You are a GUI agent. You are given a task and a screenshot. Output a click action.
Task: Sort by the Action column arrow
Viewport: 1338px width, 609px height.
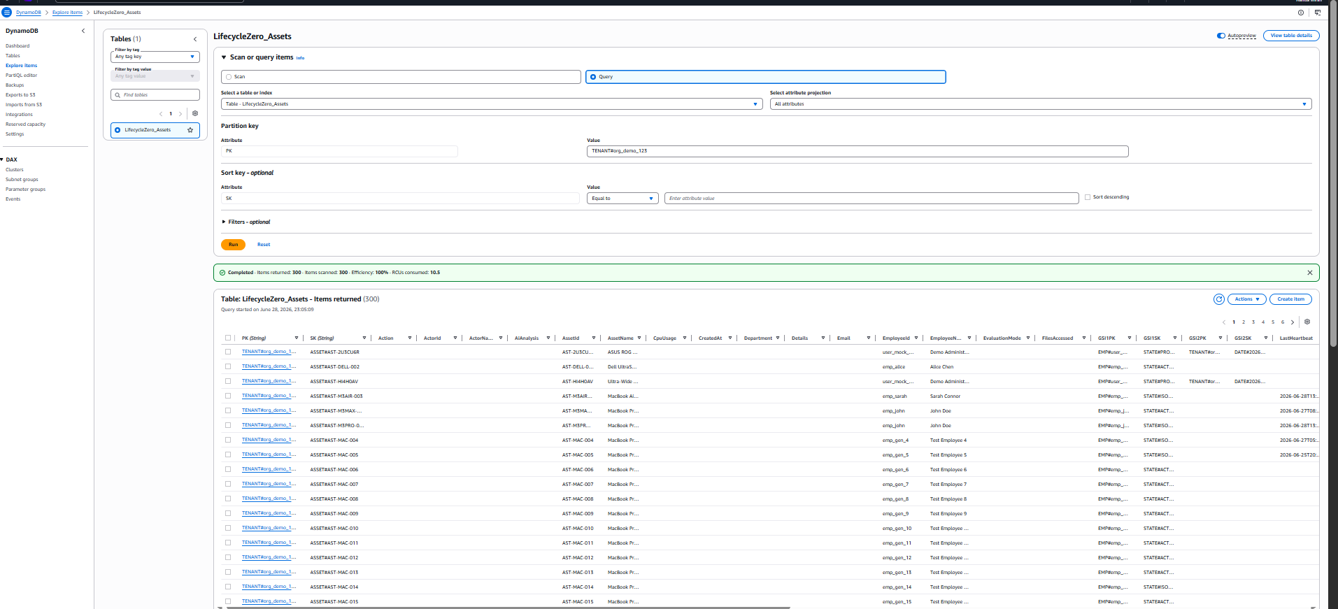(x=410, y=338)
